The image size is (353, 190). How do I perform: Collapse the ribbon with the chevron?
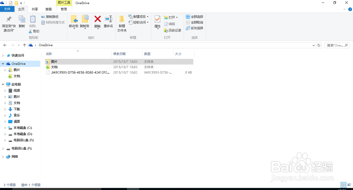click(344, 9)
